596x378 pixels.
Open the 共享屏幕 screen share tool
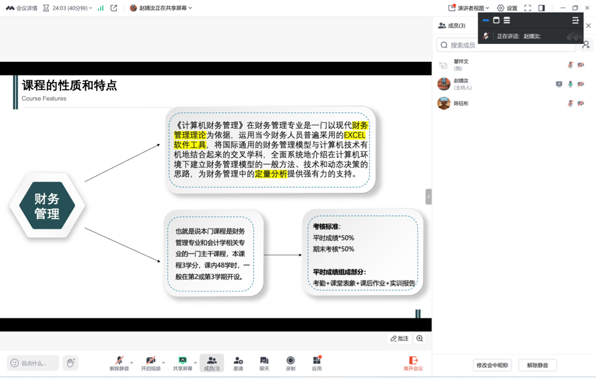click(183, 361)
